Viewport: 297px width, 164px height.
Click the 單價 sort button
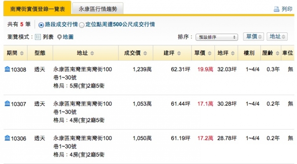click(x=253, y=37)
